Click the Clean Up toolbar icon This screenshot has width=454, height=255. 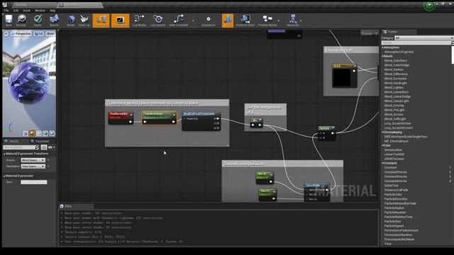[84, 21]
